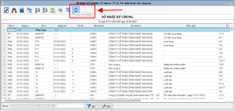Open the second filter operator dropdown
Screen dimensions: 235x111
(48, 106)
